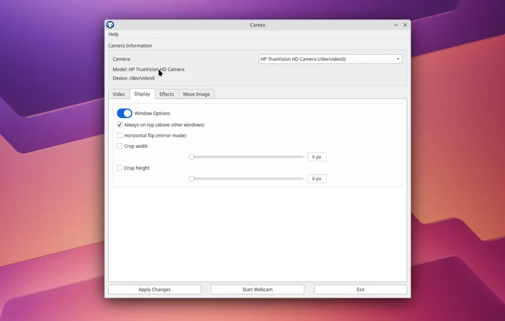Go to the Move Image tab

click(196, 94)
